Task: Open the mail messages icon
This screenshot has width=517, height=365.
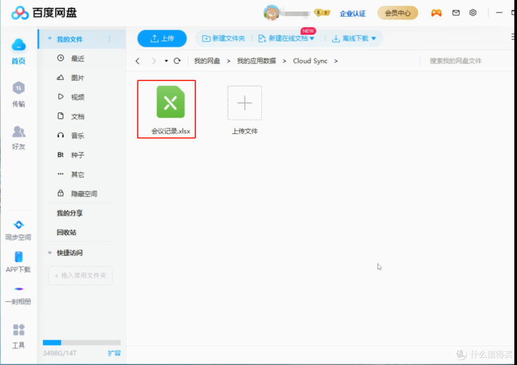Action: tap(456, 13)
